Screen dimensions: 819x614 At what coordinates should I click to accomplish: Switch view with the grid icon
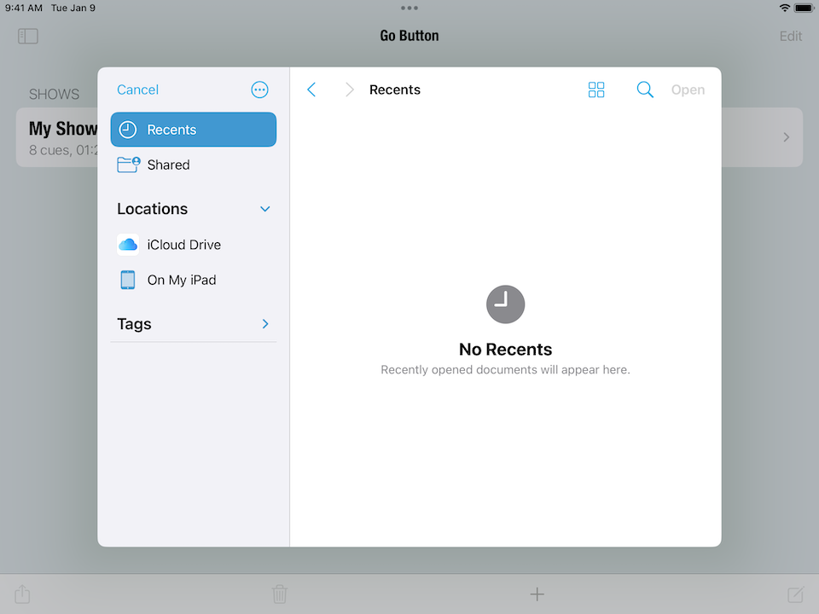click(x=596, y=90)
